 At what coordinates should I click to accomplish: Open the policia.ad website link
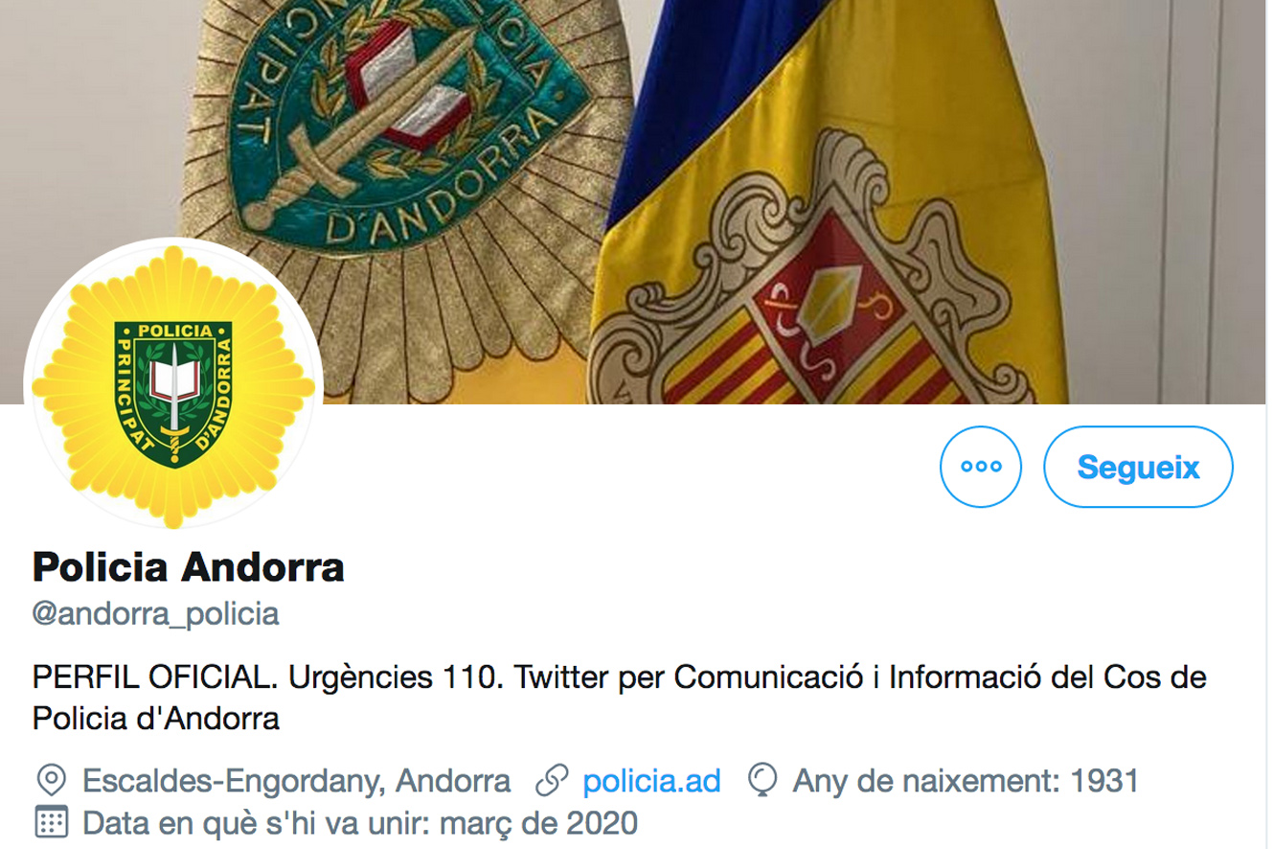click(x=651, y=781)
